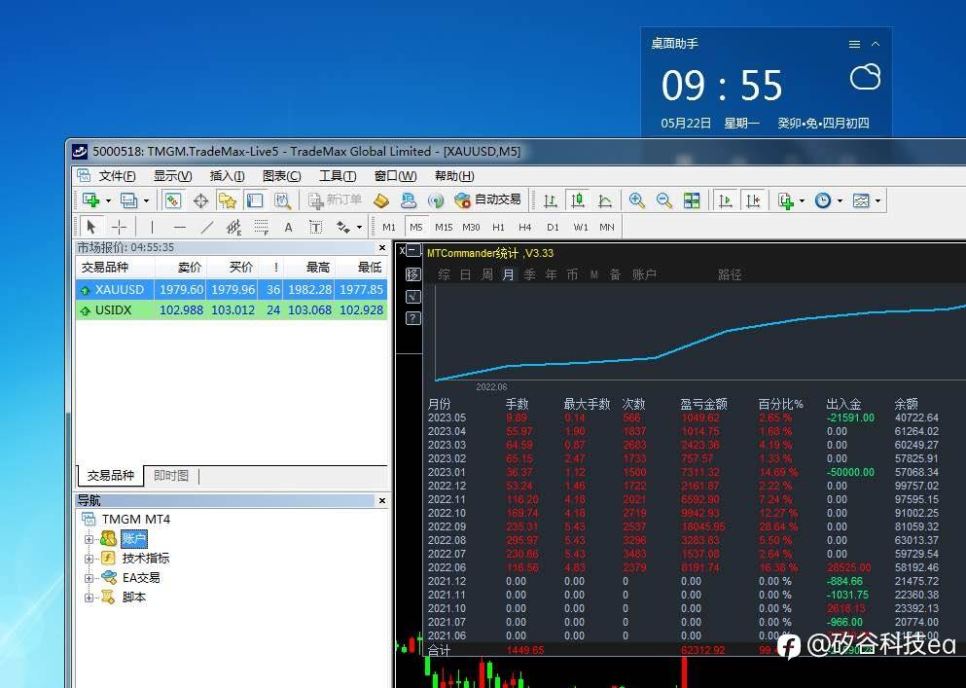Screen dimensions: 966x688
Task: Switch timeframe to D1
Action: 554,227
